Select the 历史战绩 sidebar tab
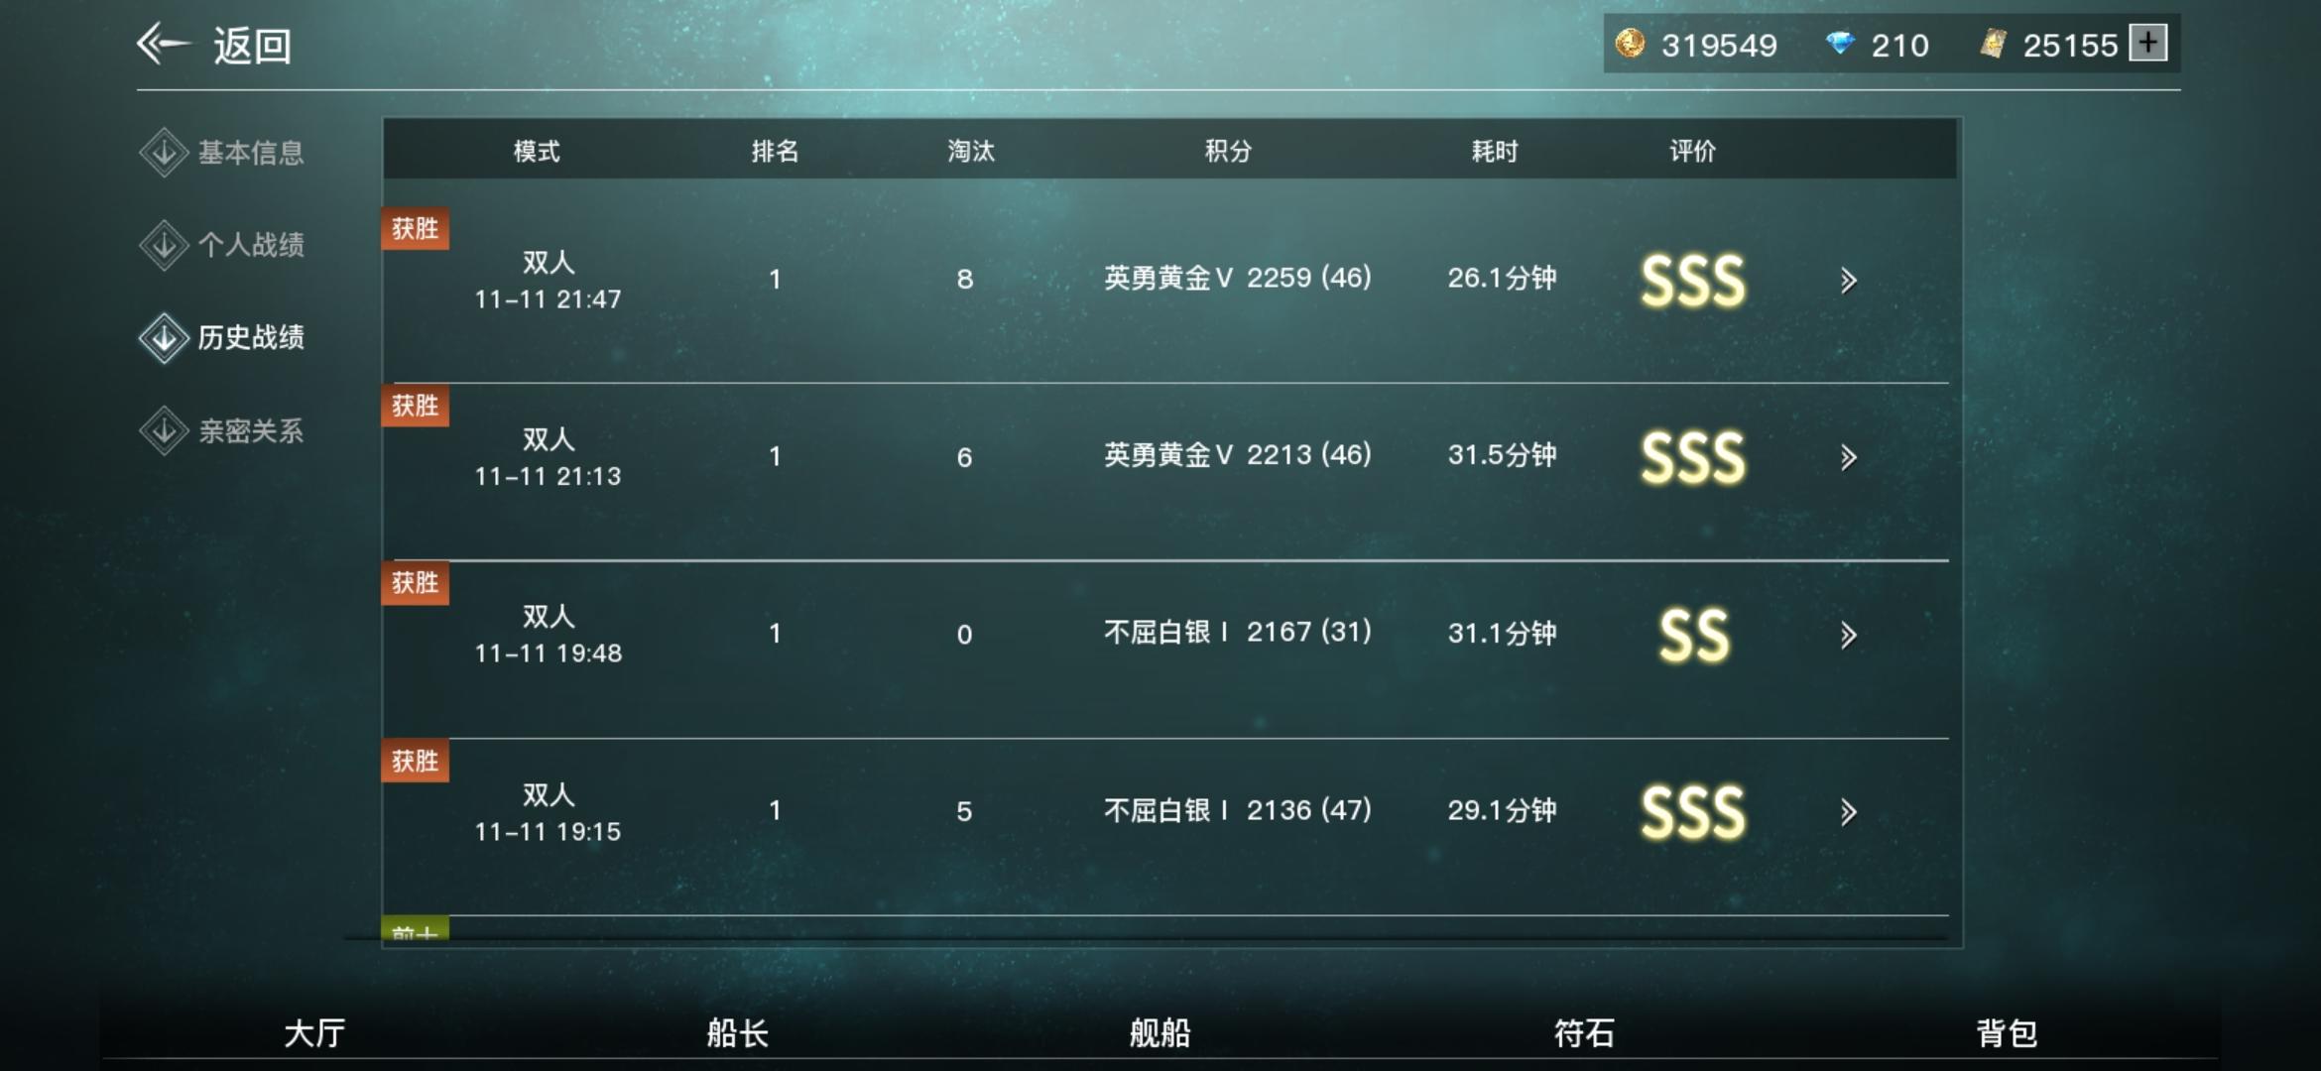 (251, 338)
